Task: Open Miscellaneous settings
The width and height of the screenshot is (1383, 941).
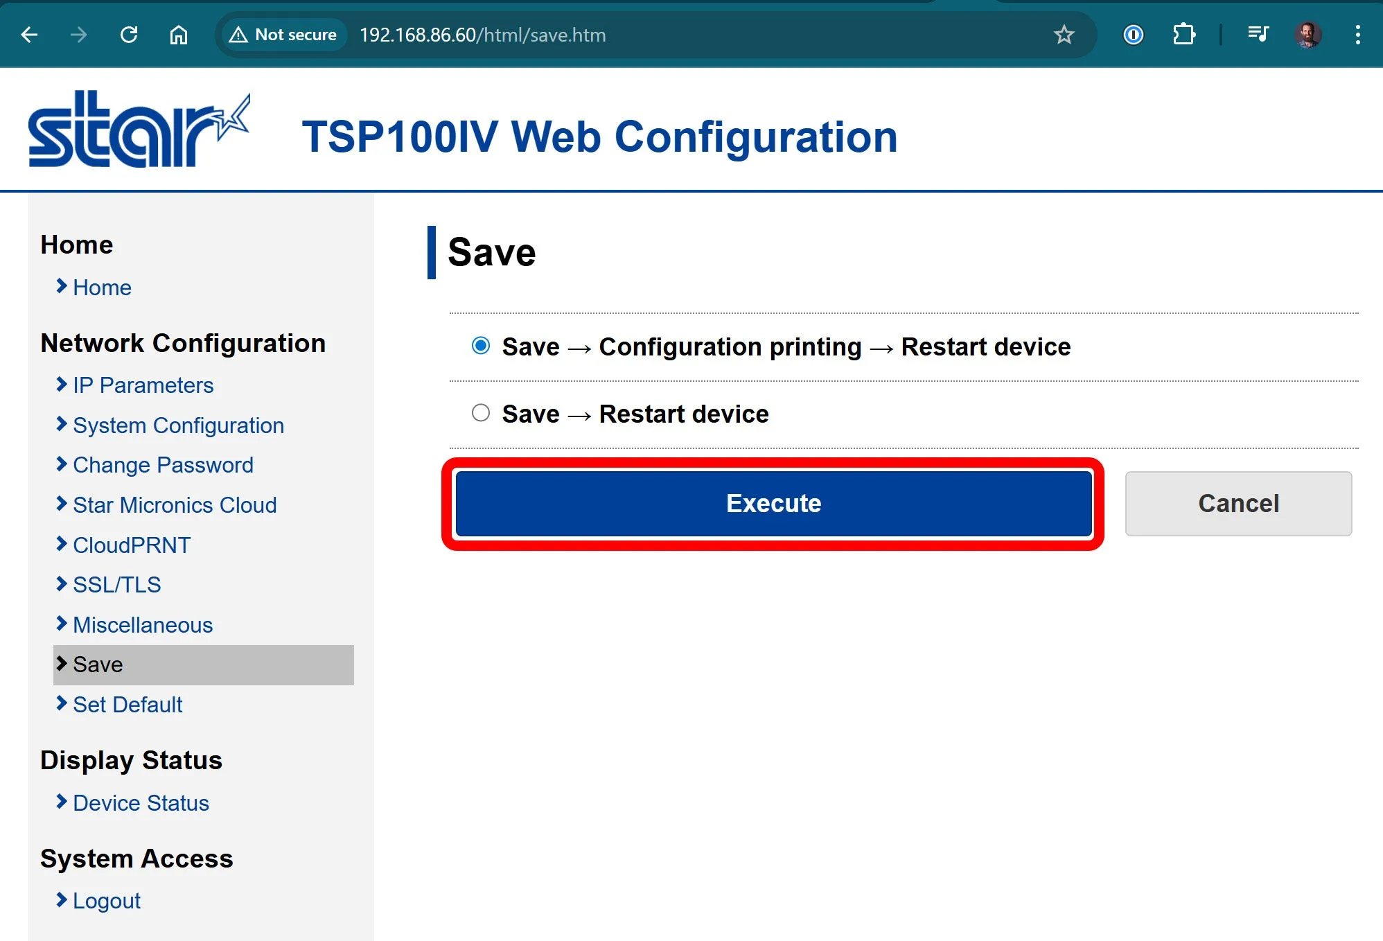Action: coord(143,625)
